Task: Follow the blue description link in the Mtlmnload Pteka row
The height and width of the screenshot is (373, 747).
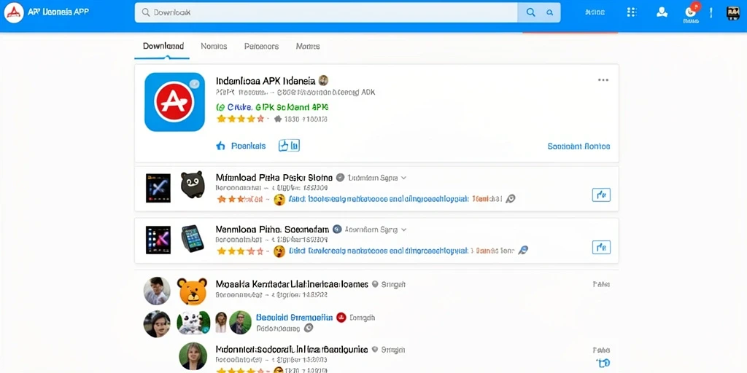Action: click(x=379, y=199)
